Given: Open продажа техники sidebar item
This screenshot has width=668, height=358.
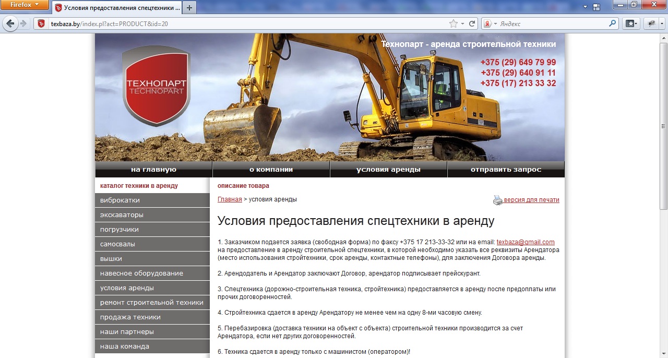Looking at the screenshot, I should (x=152, y=317).
